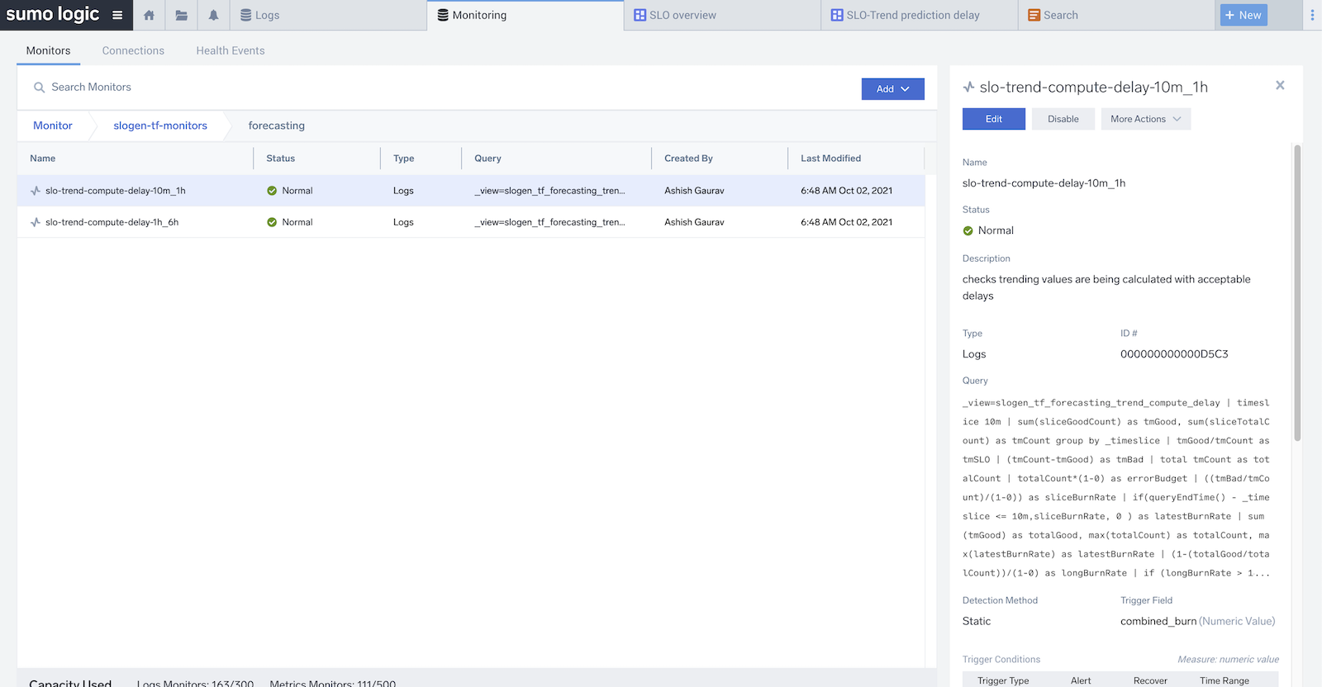Screen dimensions: 1322x687
Task: Select the slo-trend-compute-delay-10m_1h monitor row
Action: (x=471, y=191)
